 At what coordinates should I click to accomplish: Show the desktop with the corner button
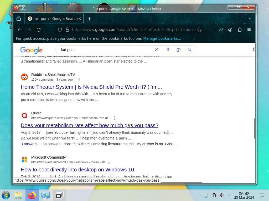tap(262, 195)
